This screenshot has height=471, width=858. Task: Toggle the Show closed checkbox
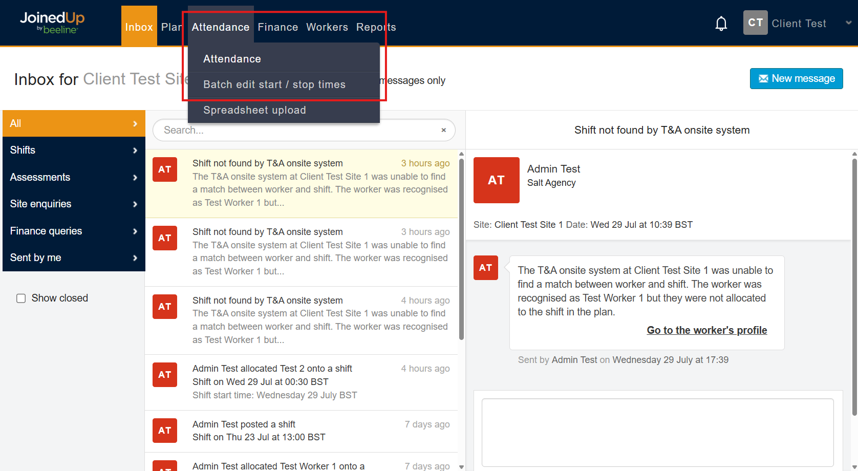(21, 298)
